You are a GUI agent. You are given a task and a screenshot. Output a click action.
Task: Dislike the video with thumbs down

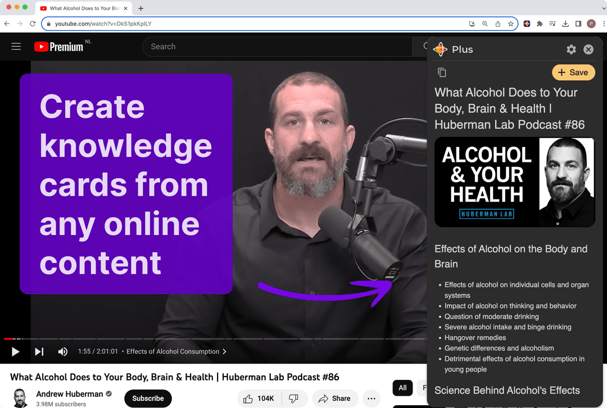click(x=293, y=398)
